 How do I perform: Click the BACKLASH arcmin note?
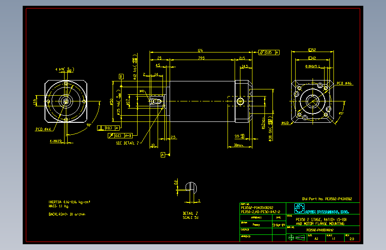(x=67, y=214)
